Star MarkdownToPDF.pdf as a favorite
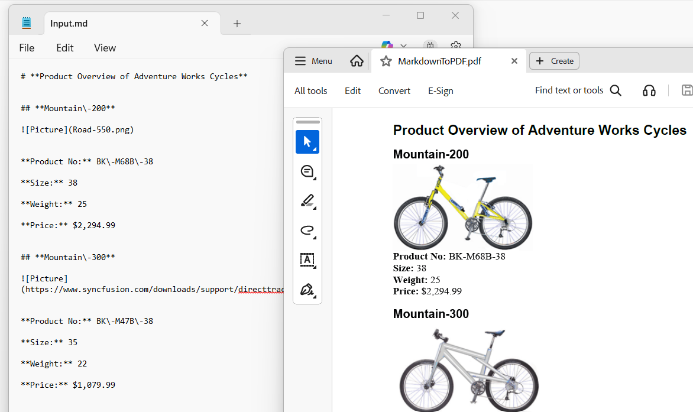This screenshot has width=693, height=412. pyautogui.click(x=386, y=61)
